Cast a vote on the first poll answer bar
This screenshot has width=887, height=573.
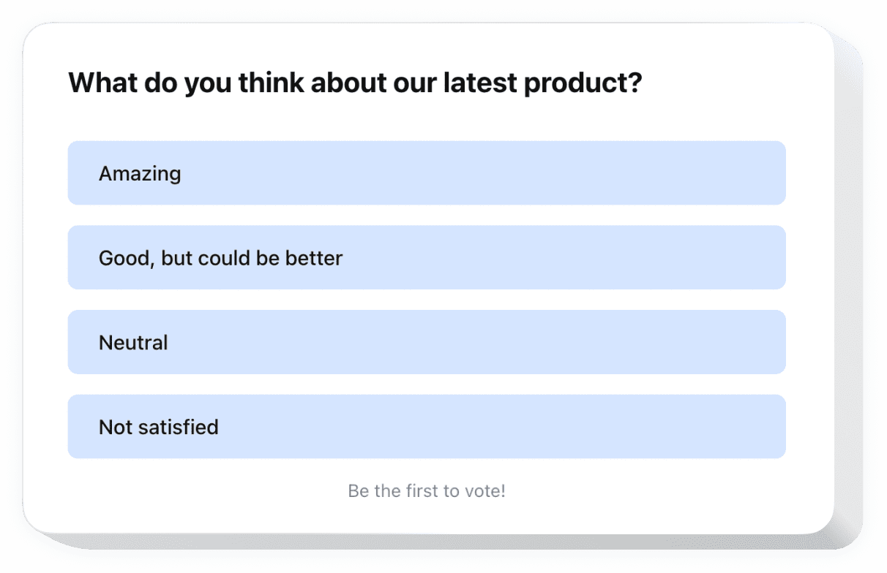427,173
